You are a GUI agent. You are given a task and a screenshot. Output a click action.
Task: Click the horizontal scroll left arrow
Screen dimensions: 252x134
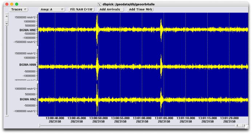[237, 126]
